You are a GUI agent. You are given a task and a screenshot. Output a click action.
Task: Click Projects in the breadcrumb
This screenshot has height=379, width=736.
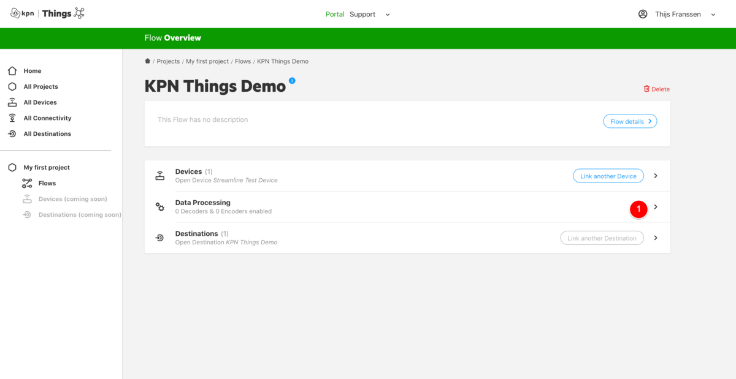click(x=168, y=61)
